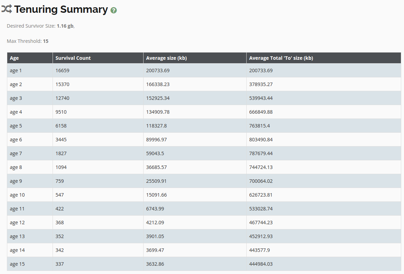The height and width of the screenshot is (274, 404).
Task: Select the age 14 row label
Action: [x=17, y=251]
